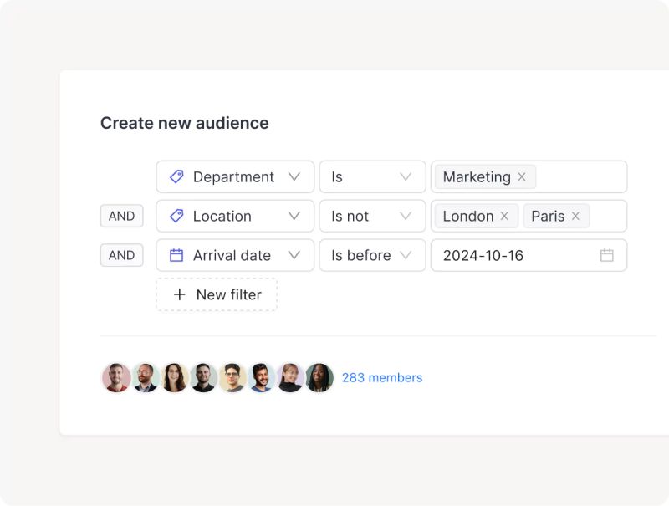Open the 'Is before' operator dropdown
Image resolution: width=669 pixels, height=506 pixels.
click(372, 255)
